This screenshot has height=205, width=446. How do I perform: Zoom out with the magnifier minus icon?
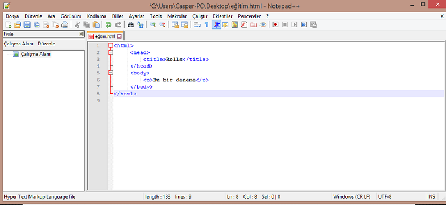(x=162, y=25)
